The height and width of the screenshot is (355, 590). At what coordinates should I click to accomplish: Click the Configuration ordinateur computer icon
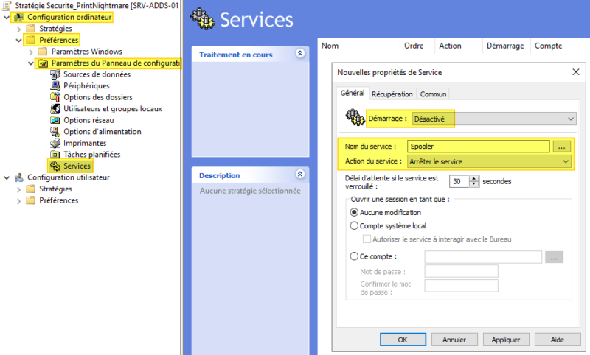pos(19,17)
